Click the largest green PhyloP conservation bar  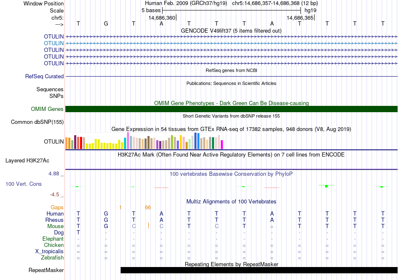point(326,186)
